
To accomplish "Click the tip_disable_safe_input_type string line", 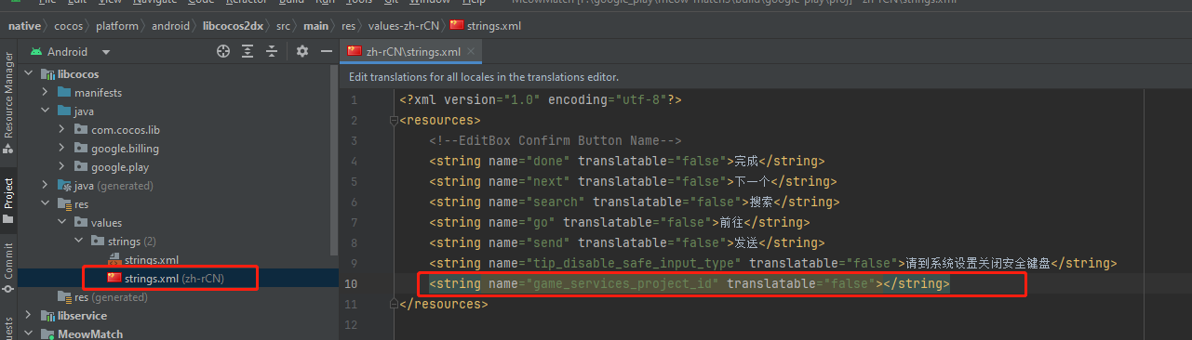I will pyautogui.click(x=772, y=263).
